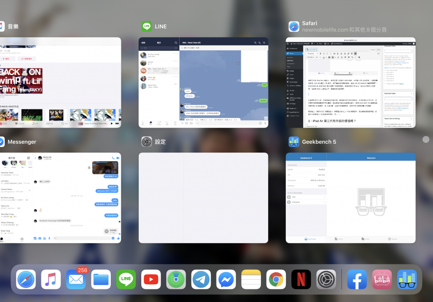Tap the AssistiveTouch floating button
Screen dimensions: 433x302
coord(426,139)
